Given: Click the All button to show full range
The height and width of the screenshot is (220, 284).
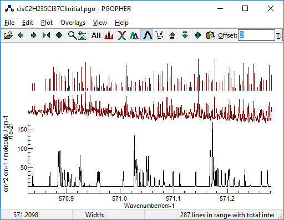Looking at the screenshot, I should pos(96,35).
